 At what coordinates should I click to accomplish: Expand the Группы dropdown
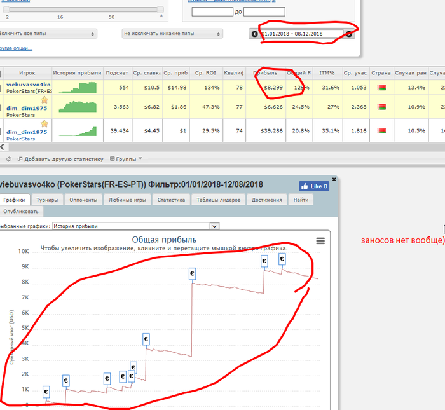coord(126,159)
